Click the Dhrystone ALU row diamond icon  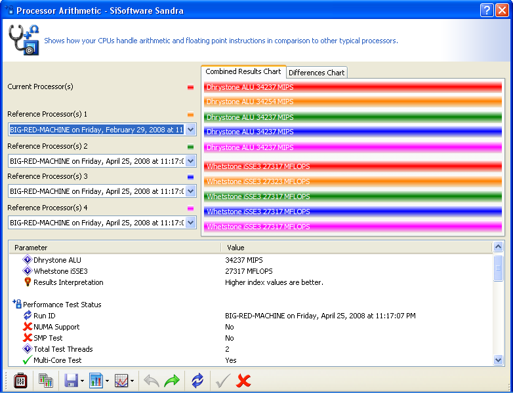27,260
